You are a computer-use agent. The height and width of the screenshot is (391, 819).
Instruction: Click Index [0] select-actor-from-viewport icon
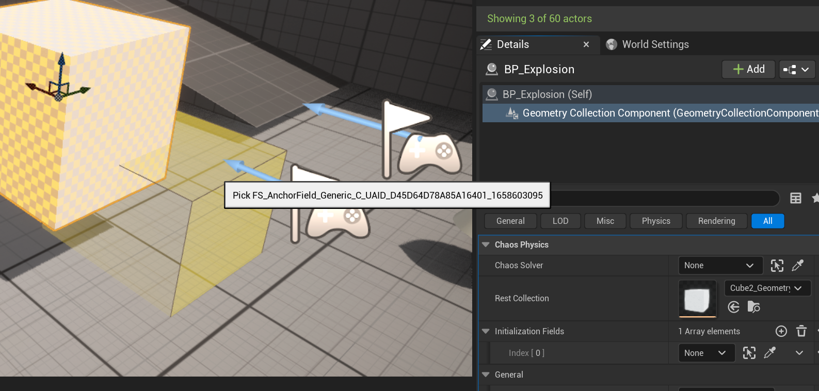tap(749, 353)
